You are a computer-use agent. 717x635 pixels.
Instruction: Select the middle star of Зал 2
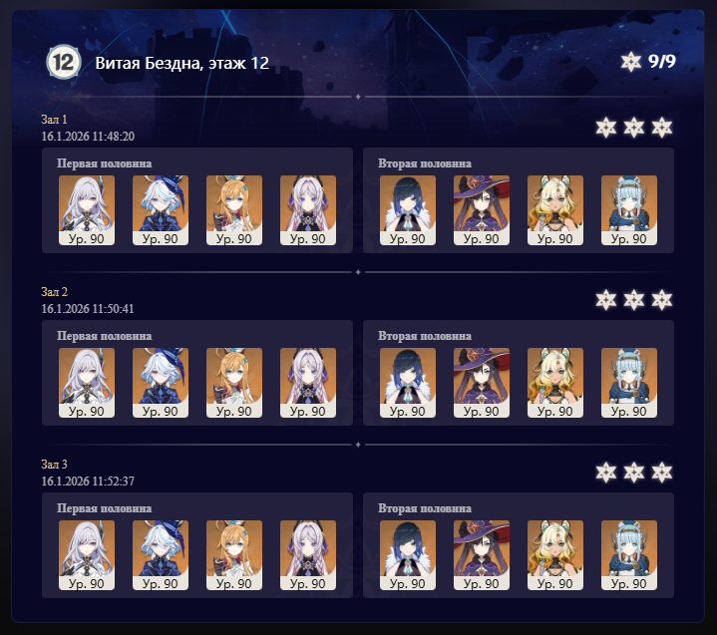[x=634, y=300]
